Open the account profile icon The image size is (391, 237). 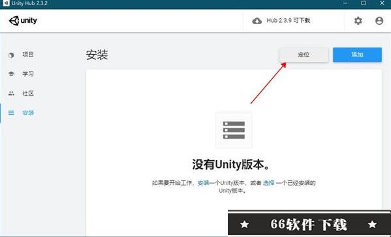click(x=379, y=21)
